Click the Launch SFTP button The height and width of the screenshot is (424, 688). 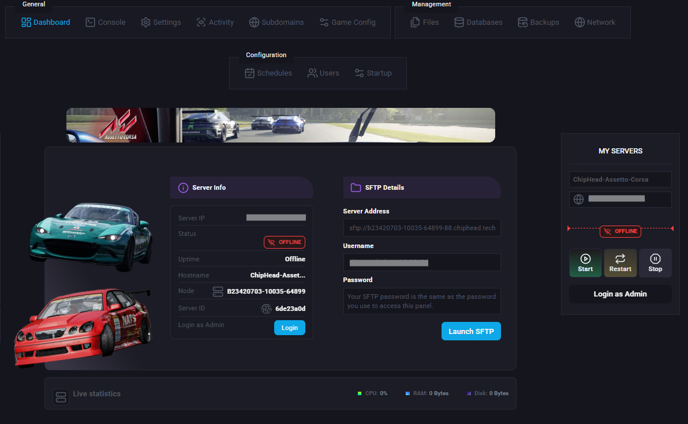[x=471, y=332]
